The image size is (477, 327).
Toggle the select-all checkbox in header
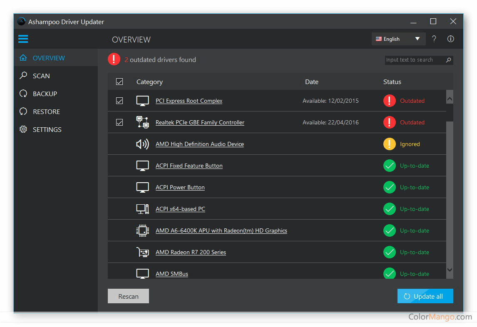click(119, 82)
